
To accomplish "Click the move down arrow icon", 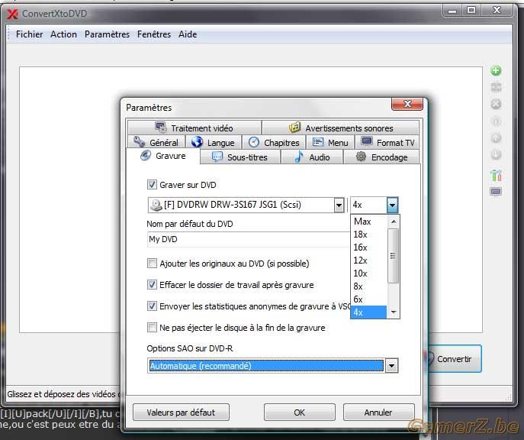I will [496, 154].
